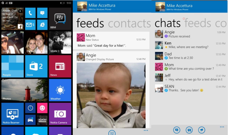Tap the megaphone broadcast icon in chats app bar
Screen dimensions: 228x135
[202, 130]
